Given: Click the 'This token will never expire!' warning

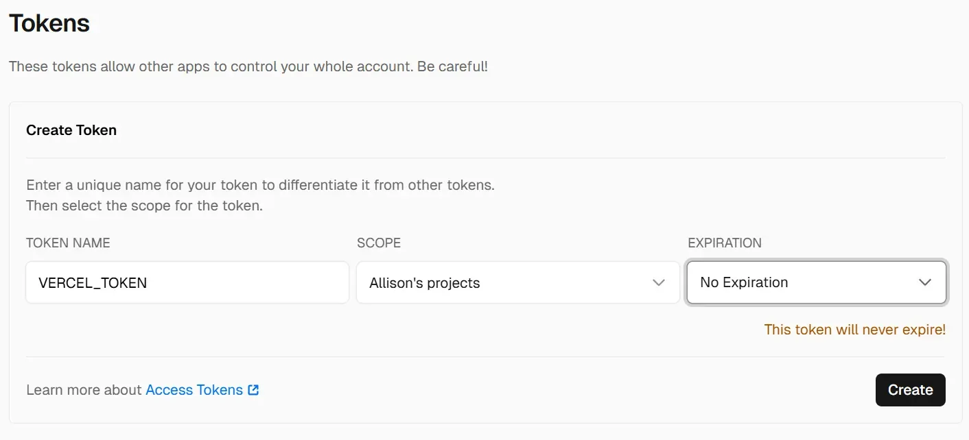Looking at the screenshot, I should 854,330.
